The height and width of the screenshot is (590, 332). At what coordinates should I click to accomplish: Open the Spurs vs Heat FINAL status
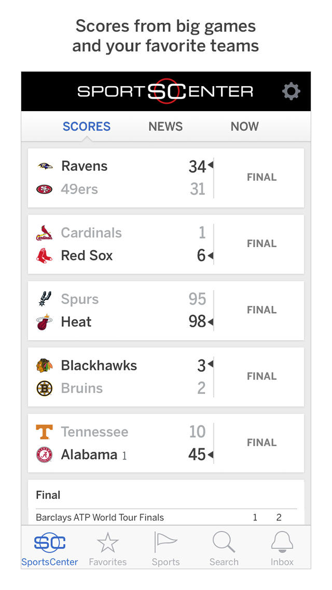(261, 310)
